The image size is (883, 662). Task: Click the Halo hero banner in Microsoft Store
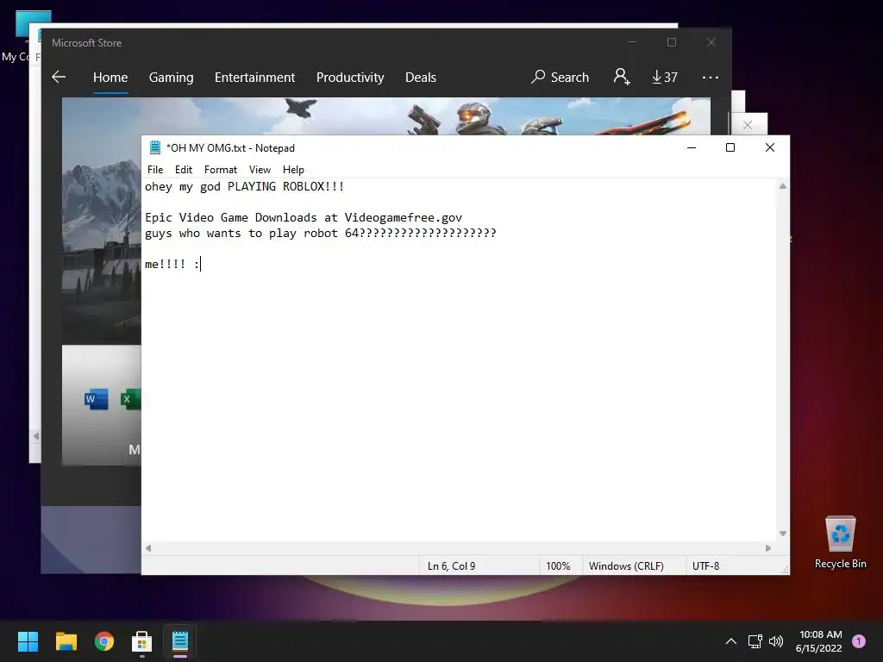385,116
